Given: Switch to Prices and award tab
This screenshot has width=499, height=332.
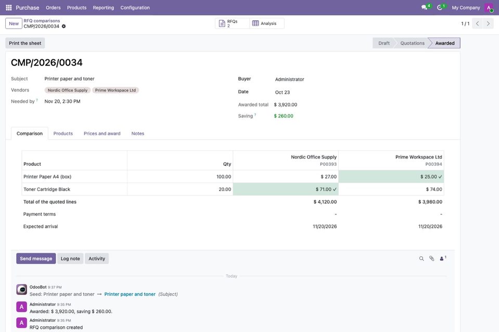Looking at the screenshot, I should click(x=102, y=134).
